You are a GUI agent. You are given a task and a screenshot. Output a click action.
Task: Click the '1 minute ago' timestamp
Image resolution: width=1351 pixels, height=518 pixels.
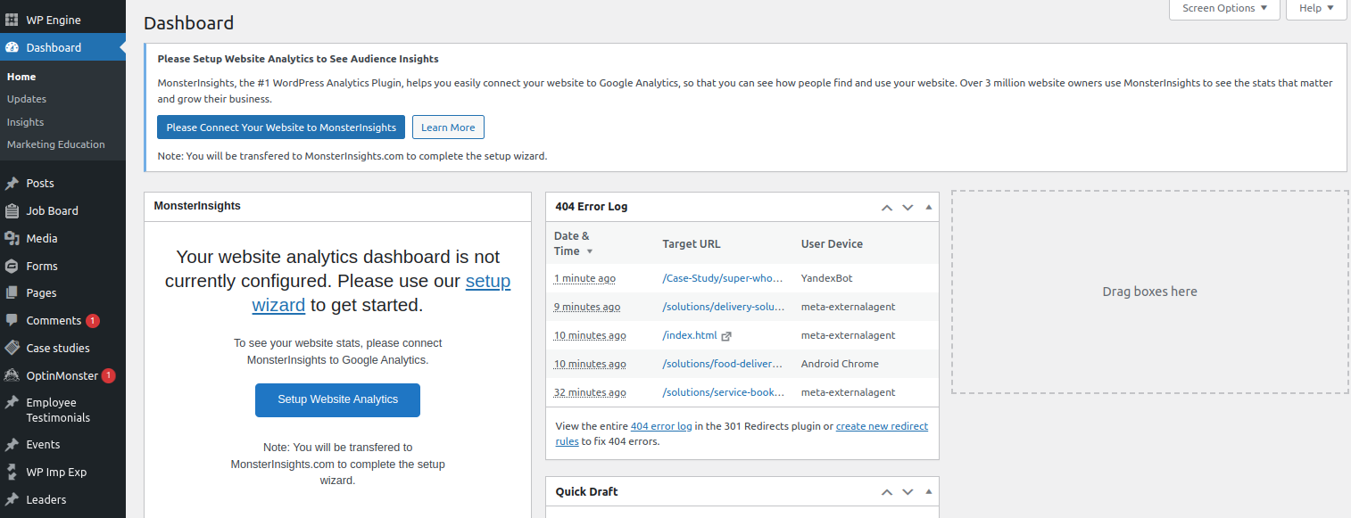pos(584,278)
